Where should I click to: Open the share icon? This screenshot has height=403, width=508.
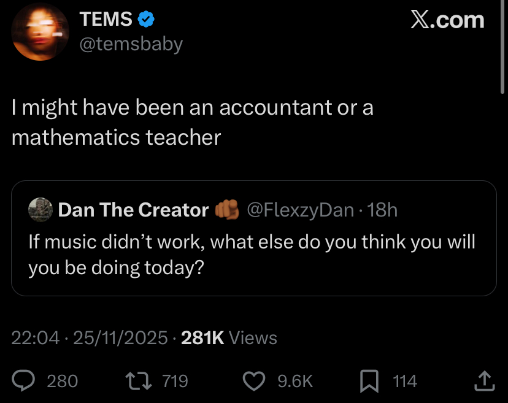[484, 381]
